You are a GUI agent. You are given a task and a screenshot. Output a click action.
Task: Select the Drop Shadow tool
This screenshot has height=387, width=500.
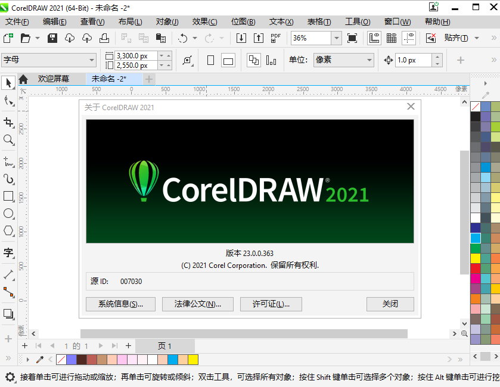tap(8, 314)
